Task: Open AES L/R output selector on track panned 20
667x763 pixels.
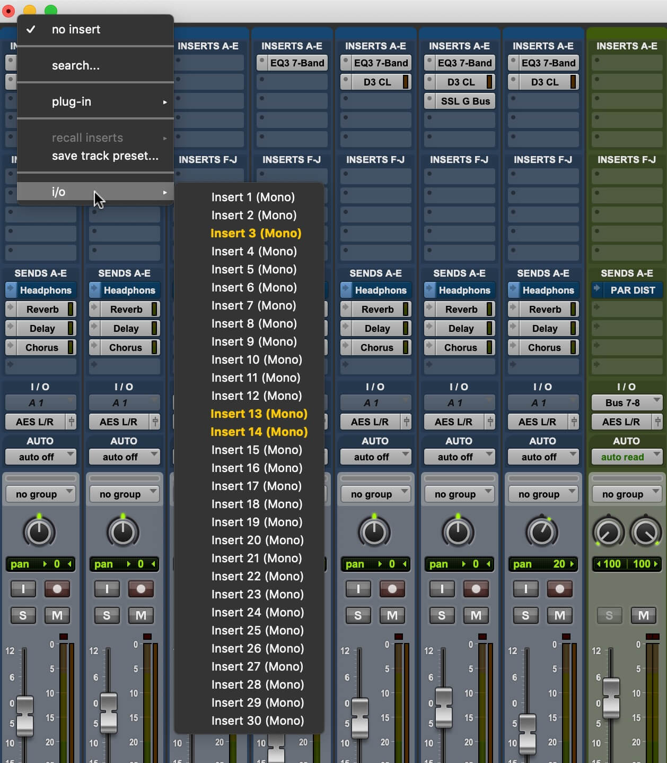Action: [538, 422]
